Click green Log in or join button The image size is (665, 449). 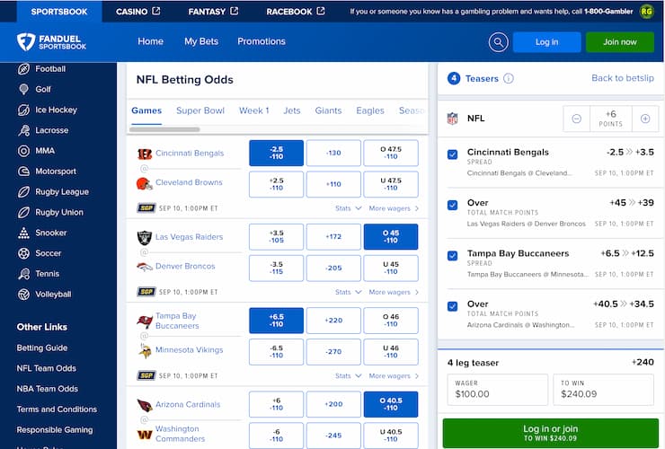click(551, 433)
